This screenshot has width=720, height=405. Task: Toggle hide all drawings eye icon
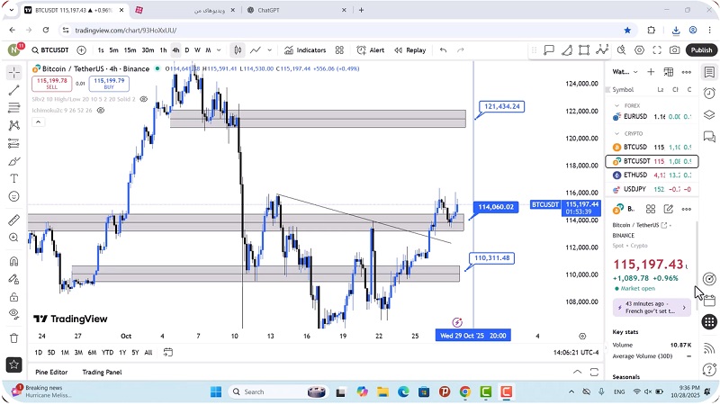click(x=13, y=312)
